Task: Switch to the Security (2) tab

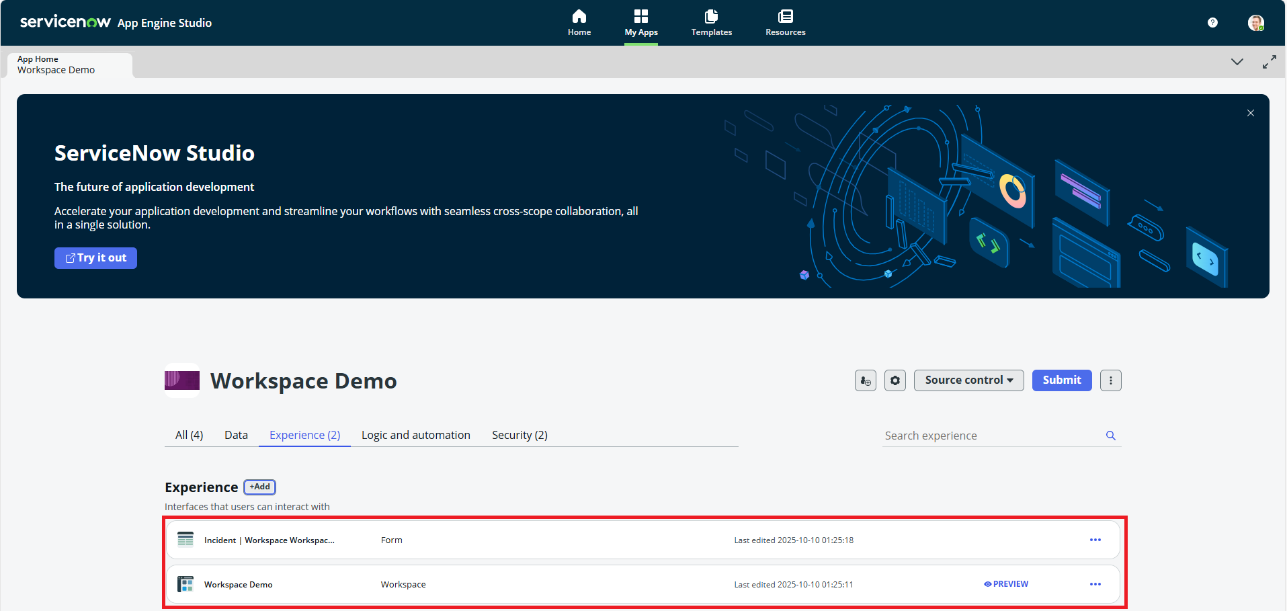Action: 520,435
